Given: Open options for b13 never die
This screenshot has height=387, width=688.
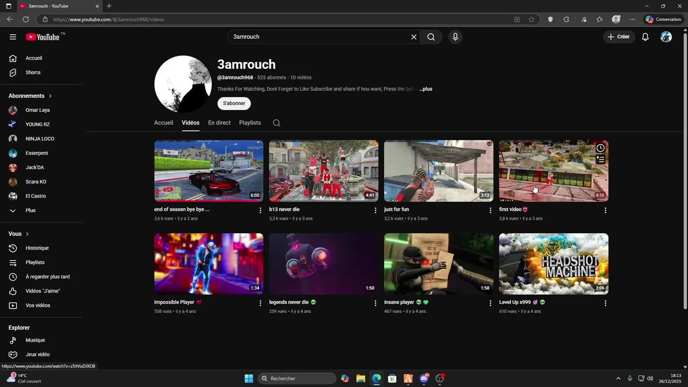Looking at the screenshot, I should click(376, 210).
